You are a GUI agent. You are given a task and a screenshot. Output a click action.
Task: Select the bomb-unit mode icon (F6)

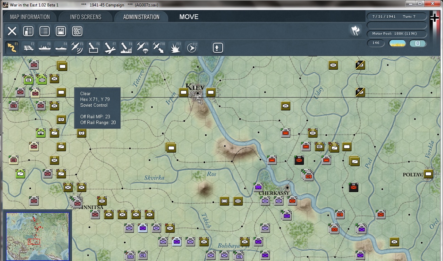point(94,48)
